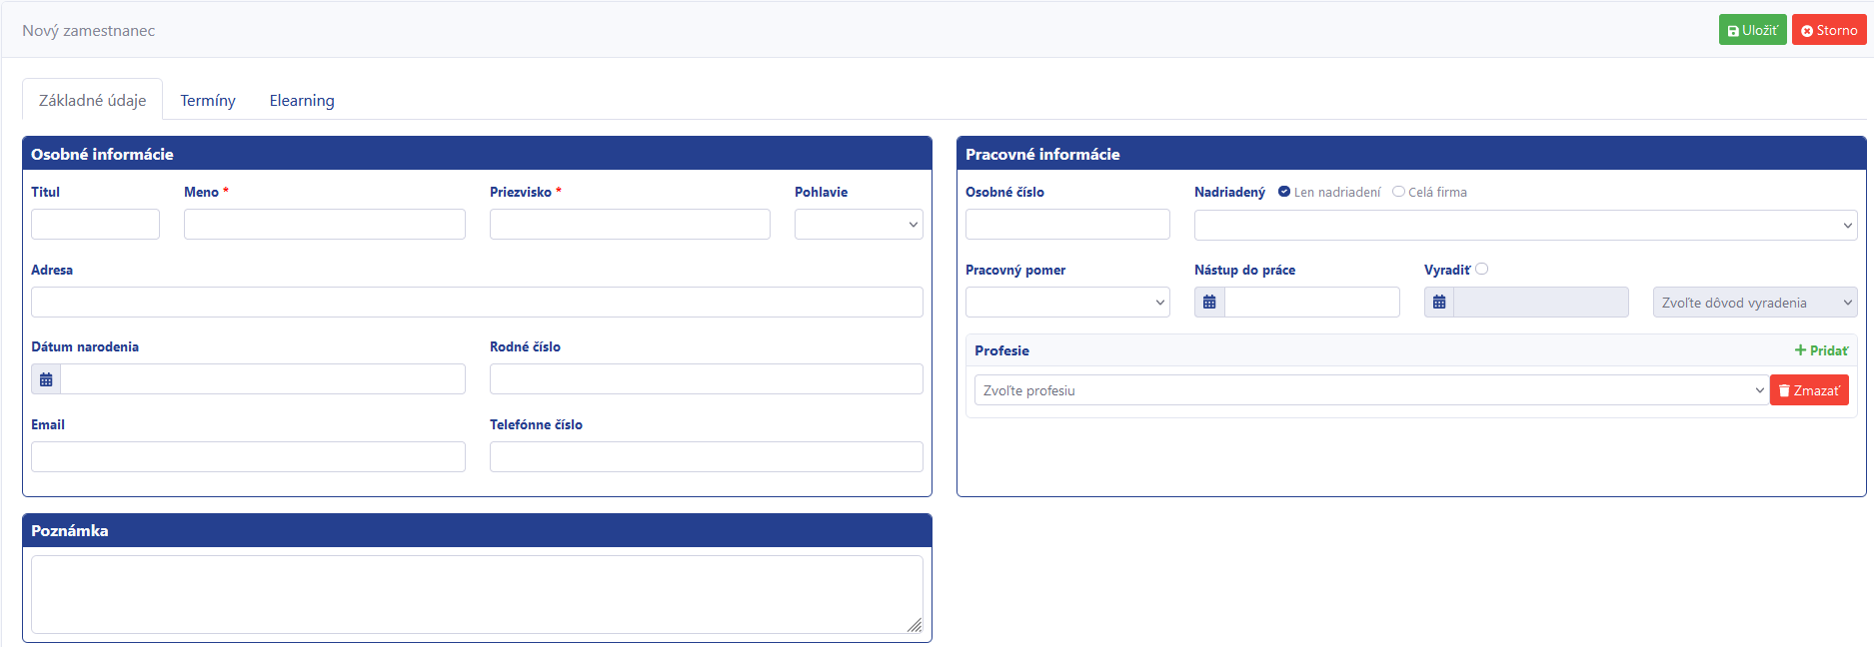Toggle the Vyradiť radio button

point(1481,269)
